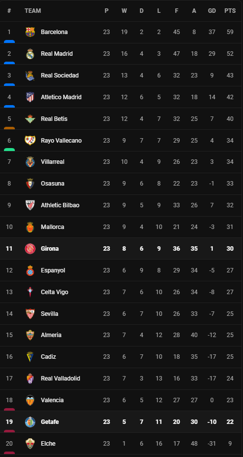Click the Villarreal yellow crest
The height and width of the screenshot is (457, 243).
point(30,162)
